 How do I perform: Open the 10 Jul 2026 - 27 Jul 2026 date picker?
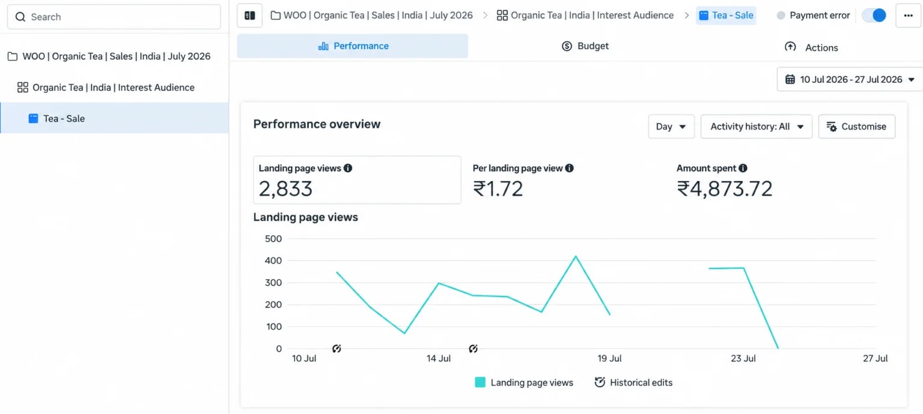tap(851, 79)
